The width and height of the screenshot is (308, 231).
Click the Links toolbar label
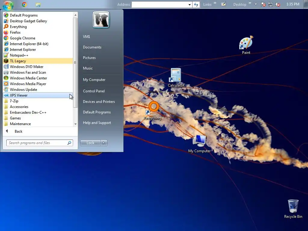tap(207, 5)
